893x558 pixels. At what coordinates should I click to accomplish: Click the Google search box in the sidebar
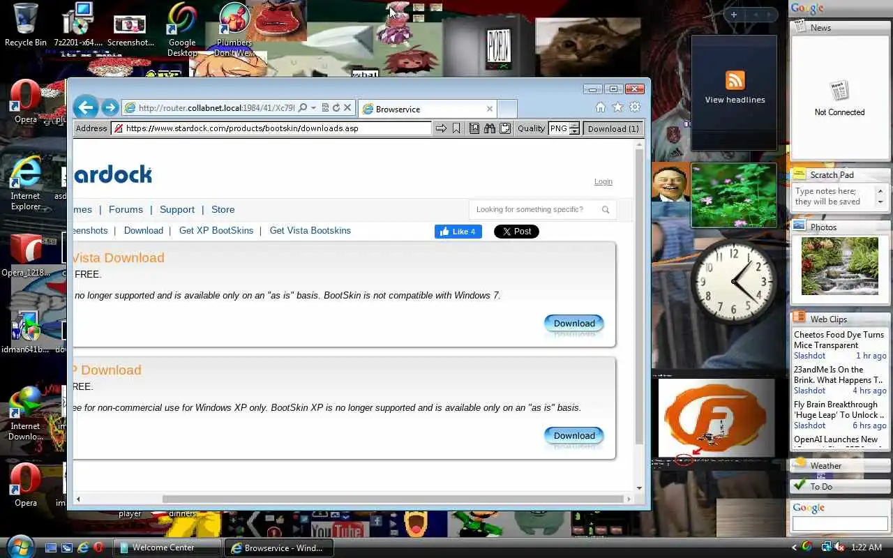click(x=840, y=524)
